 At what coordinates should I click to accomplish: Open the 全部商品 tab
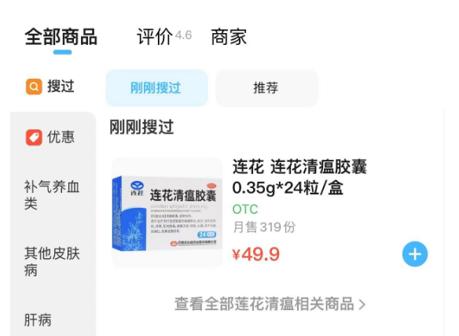61,37
